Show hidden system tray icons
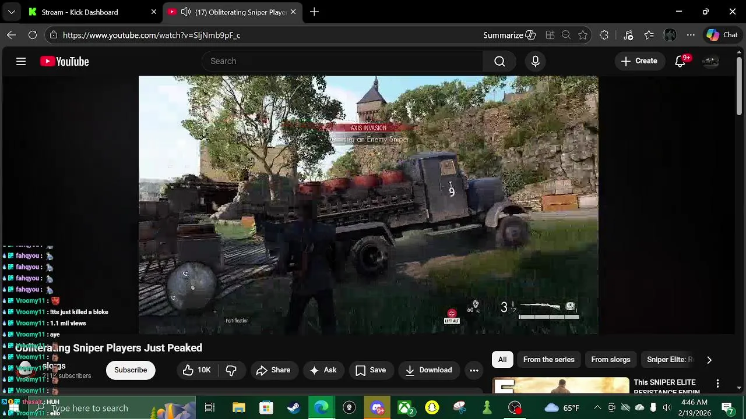This screenshot has width=746, height=419. (x=597, y=408)
